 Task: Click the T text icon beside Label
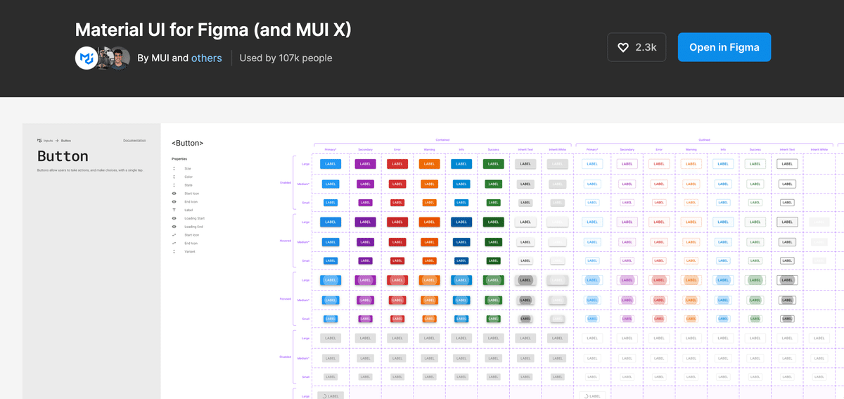click(174, 210)
